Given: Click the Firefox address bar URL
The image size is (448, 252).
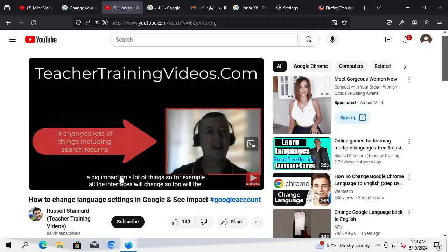Looking at the screenshot, I should tap(164, 23).
